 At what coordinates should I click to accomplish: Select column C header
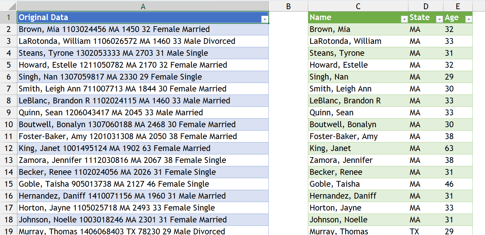tap(358, 6)
